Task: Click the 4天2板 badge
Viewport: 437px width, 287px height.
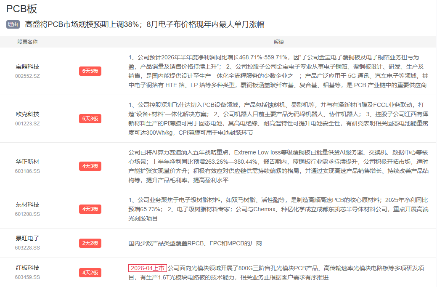Action: (90, 273)
